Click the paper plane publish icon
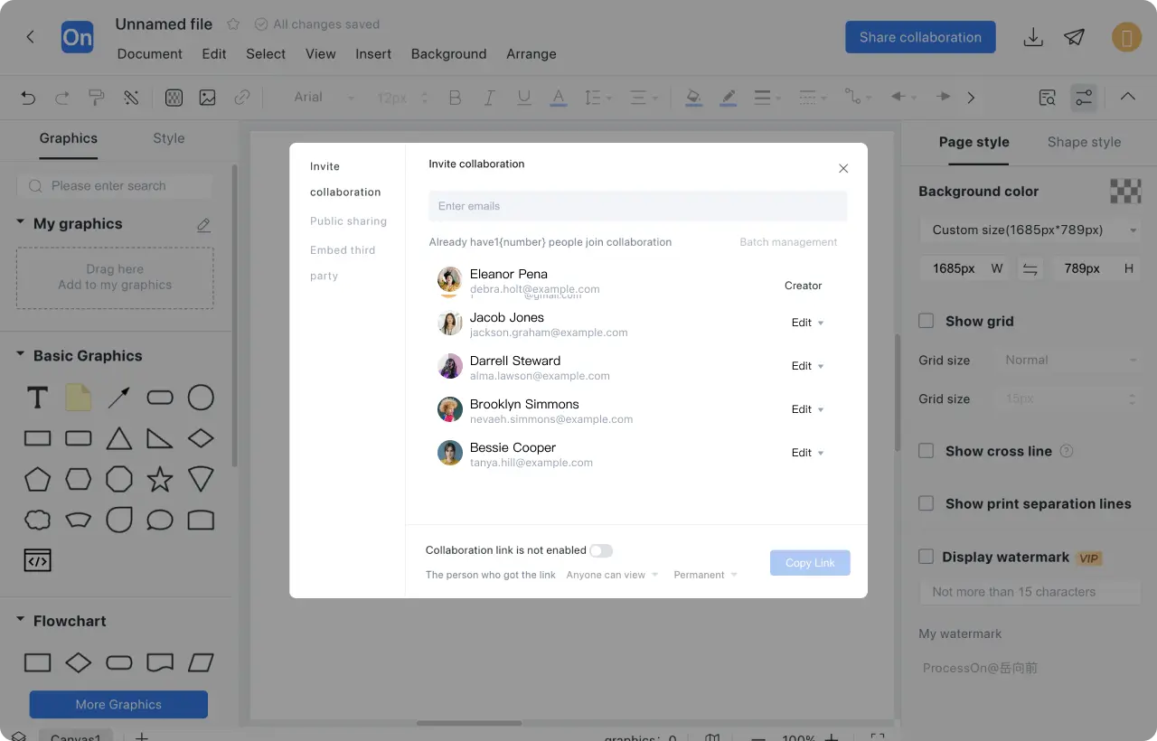 (1074, 37)
